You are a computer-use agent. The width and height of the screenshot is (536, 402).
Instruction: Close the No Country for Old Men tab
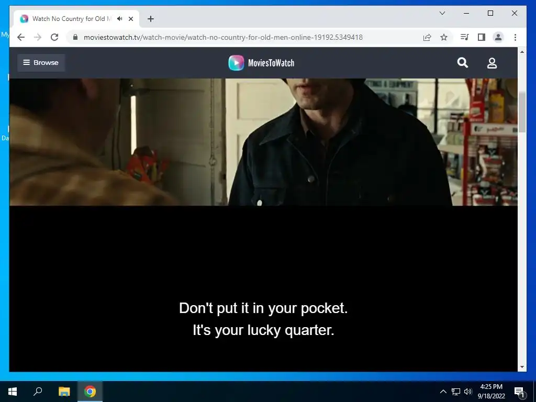coord(130,19)
